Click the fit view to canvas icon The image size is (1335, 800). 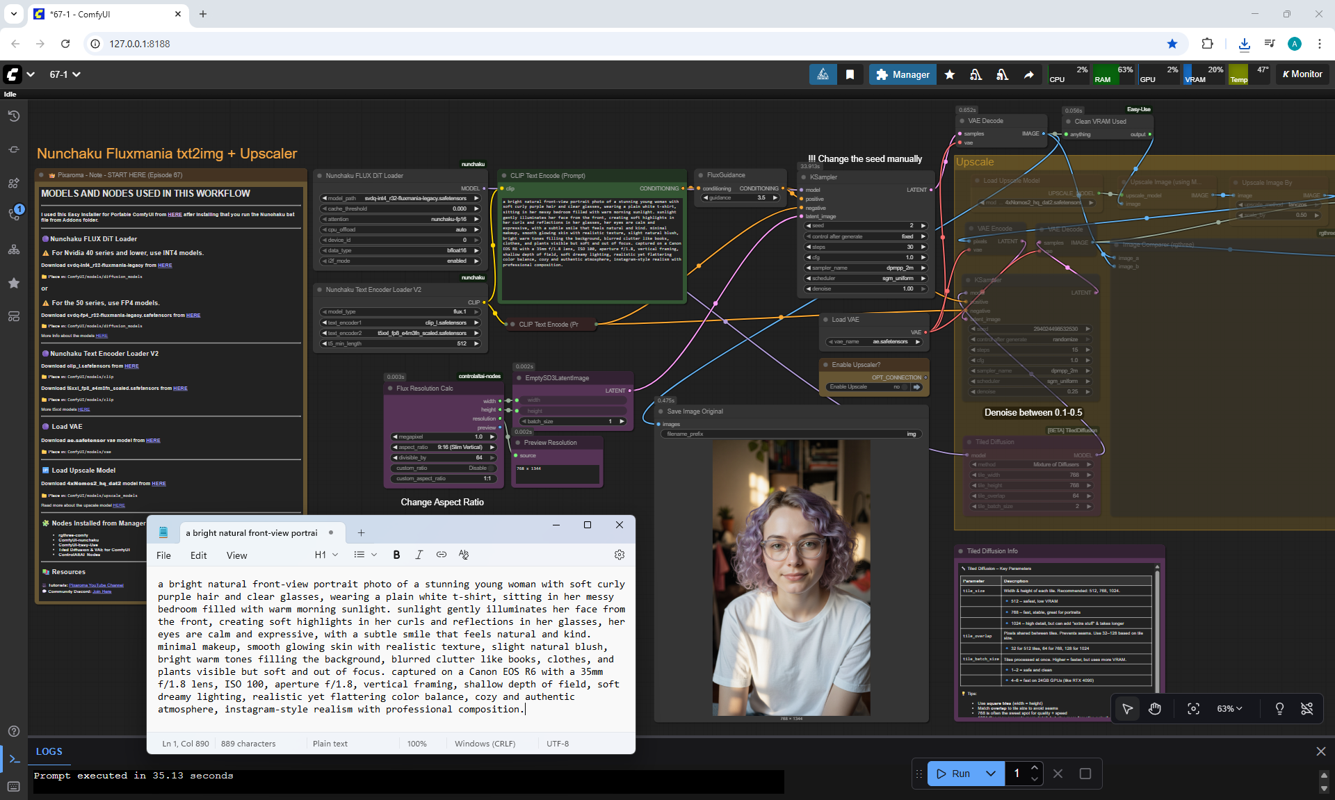pos(1193,709)
